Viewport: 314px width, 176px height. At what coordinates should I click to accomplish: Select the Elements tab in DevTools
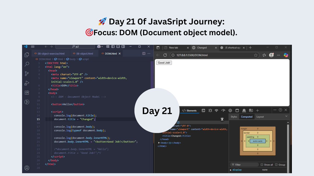click(189, 111)
